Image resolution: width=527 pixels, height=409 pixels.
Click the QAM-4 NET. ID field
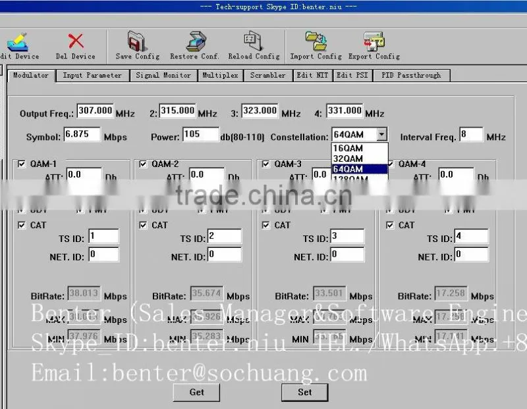point(472,254)
